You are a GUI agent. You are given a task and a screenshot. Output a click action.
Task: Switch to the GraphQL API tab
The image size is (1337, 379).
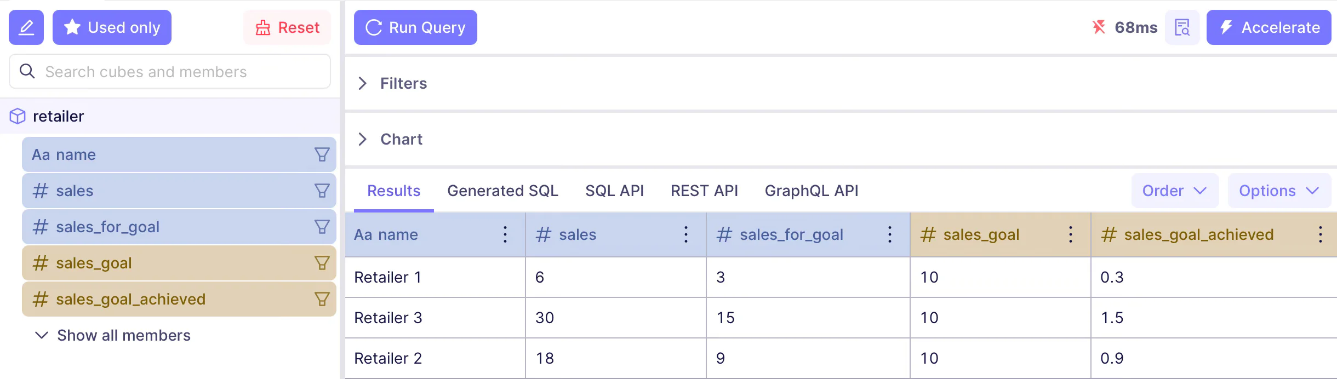click(811, 191)
